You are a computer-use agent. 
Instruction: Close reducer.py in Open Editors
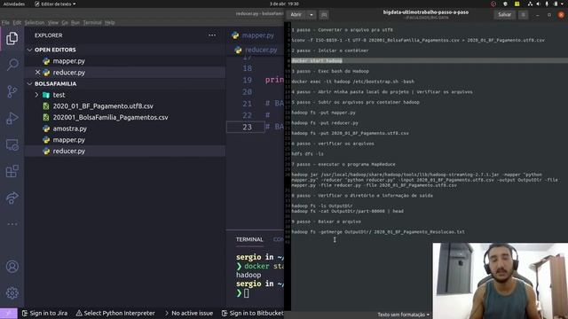coord(37,73)
